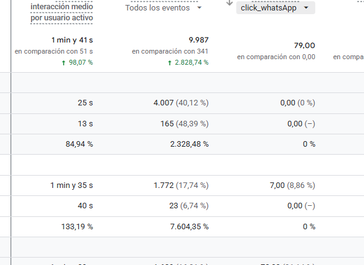Click the sort arrow beside click_whatsApp
364x265 pixels.
coord(230,3)
